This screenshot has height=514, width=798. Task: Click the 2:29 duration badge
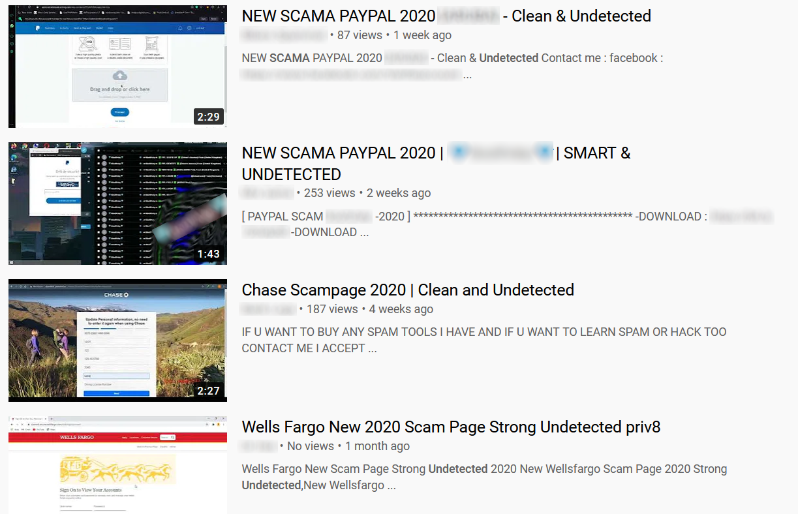209,117
